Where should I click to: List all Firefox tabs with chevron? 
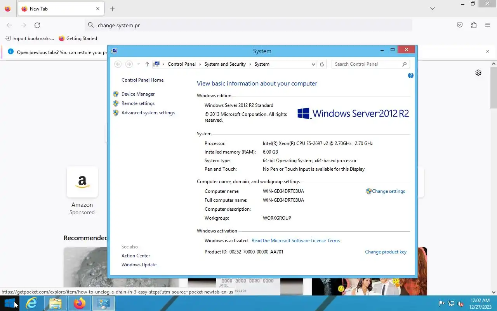click(x=433, y=9)
